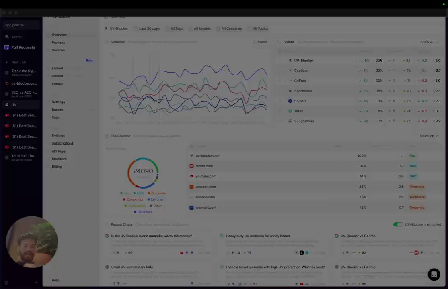Select the G4Free brand row
This screenshot has height=289, width=448.
(x=360, y=81)
